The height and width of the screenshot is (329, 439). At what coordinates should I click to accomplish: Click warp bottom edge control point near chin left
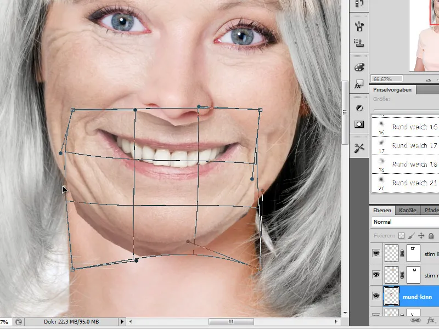(x=136, y=261)
